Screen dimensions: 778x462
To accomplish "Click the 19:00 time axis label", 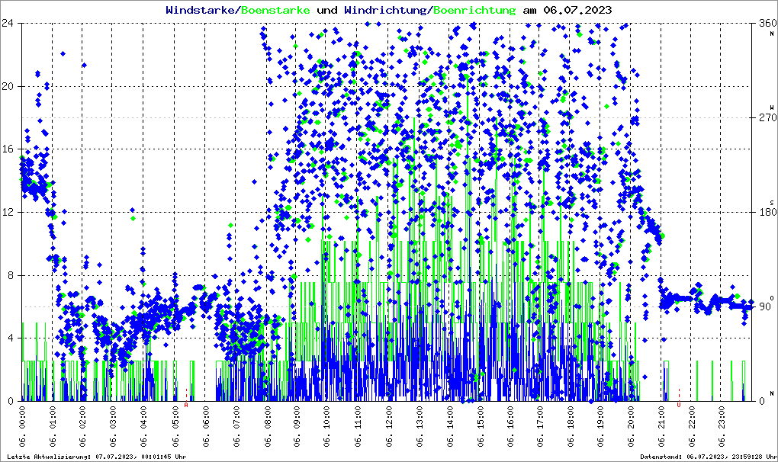I will (601, 426).
